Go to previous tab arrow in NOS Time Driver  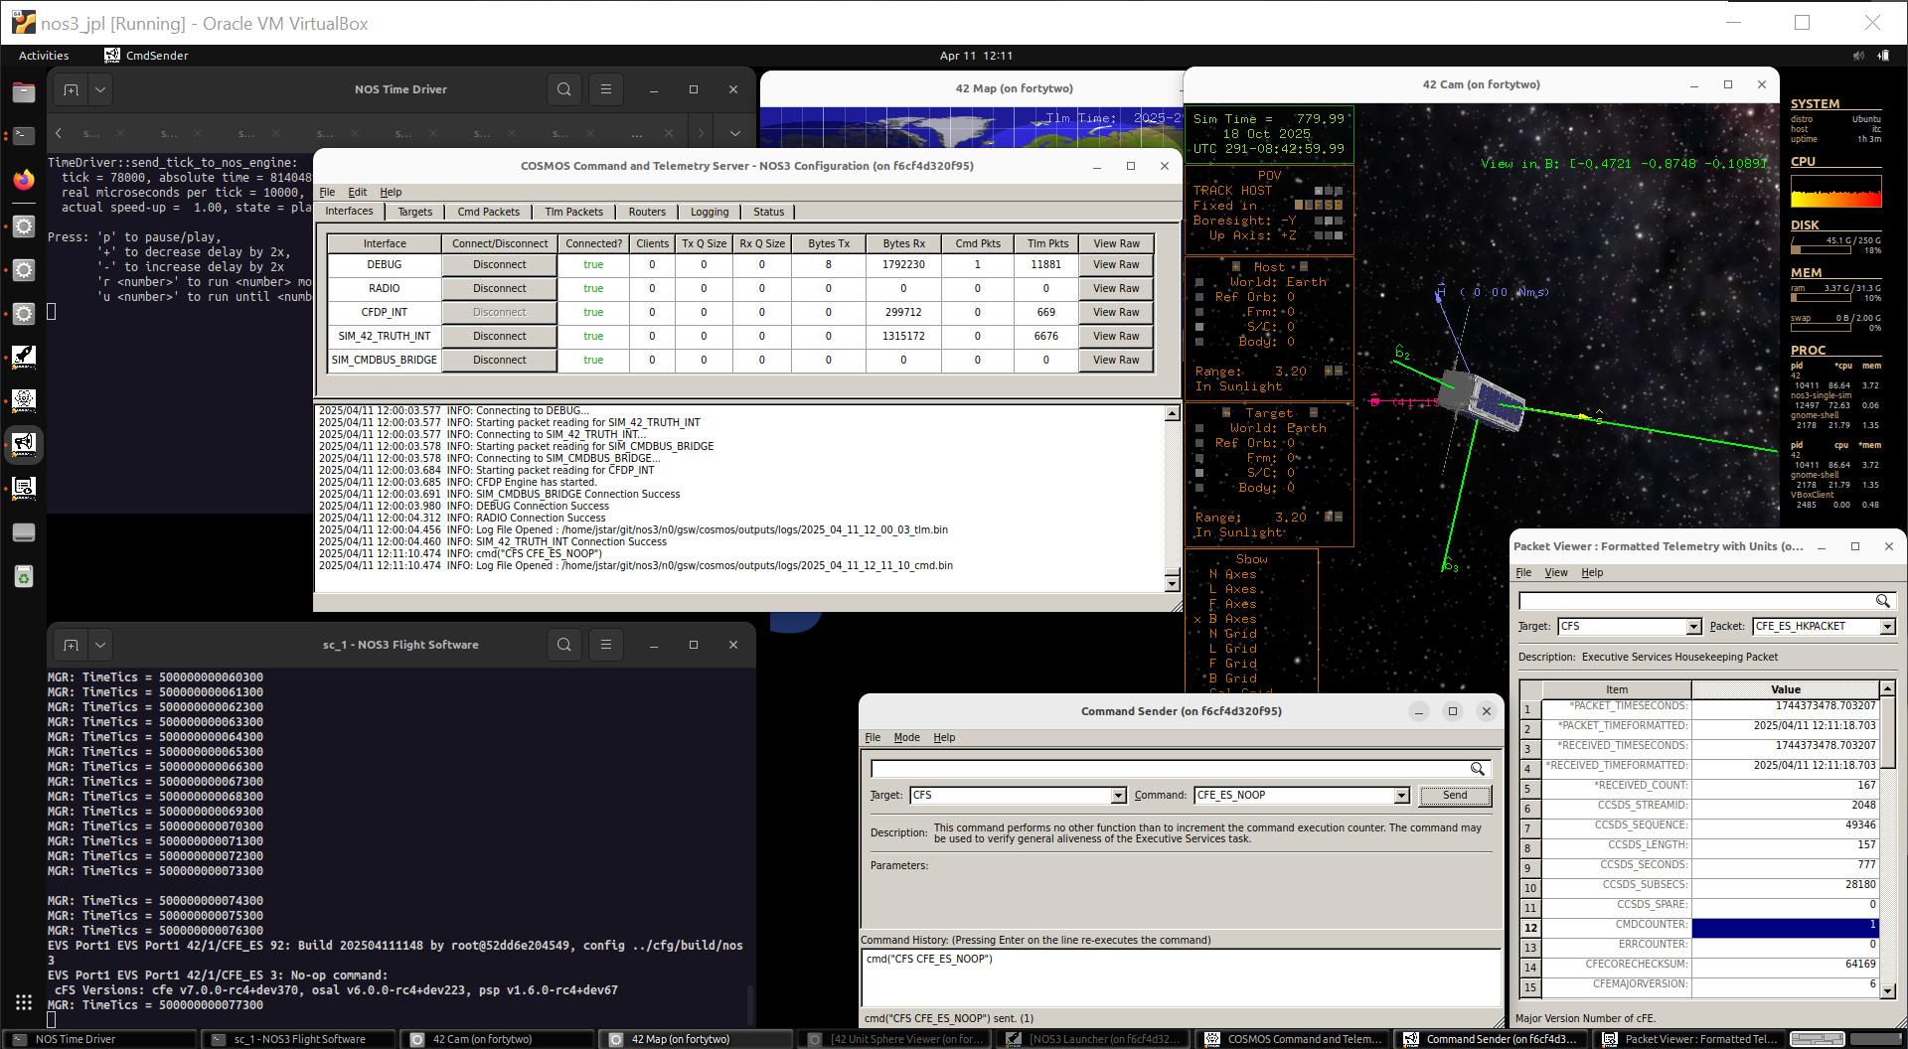click(x=59, y=133)
